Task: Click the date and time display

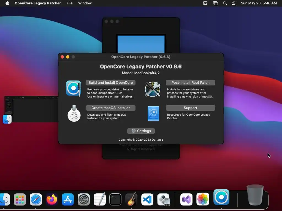Action: tap(259, 3)
